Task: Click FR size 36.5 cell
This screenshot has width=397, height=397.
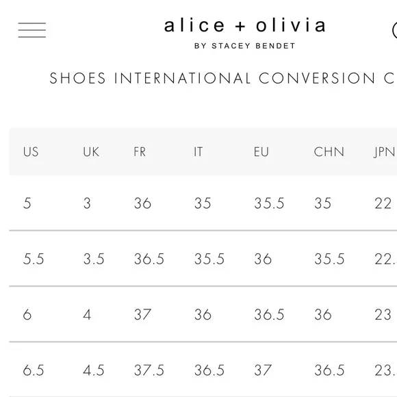Action: pos(149,259)
